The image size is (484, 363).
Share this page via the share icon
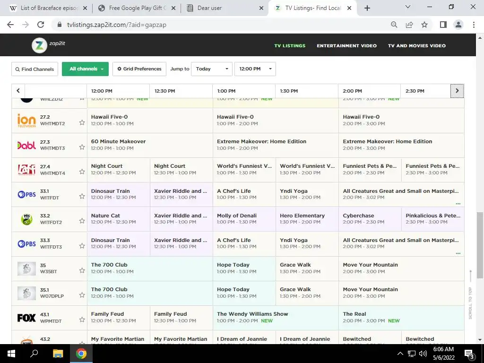(409, 25)
